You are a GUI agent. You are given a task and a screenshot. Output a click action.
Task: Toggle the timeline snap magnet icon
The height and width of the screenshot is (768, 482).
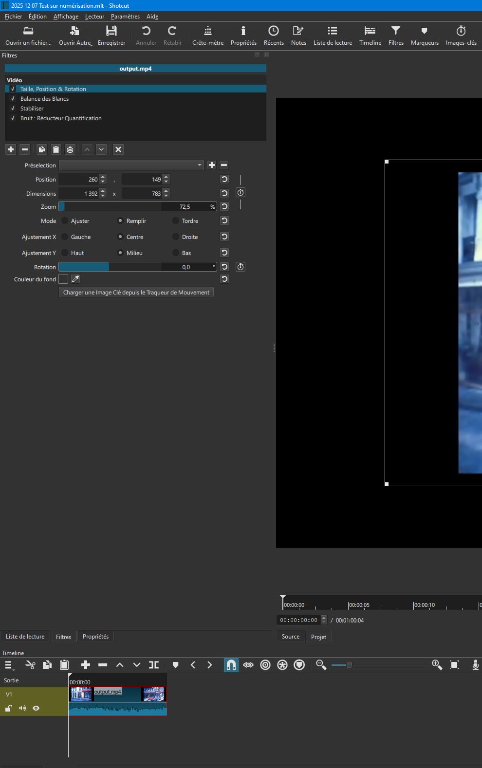(231, 665)
